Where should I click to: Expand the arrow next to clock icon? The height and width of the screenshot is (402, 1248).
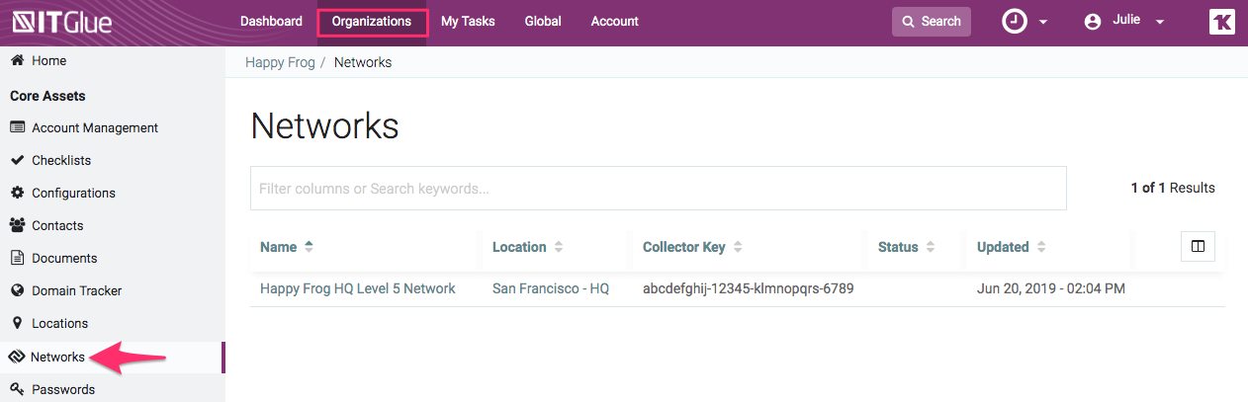1043,23
